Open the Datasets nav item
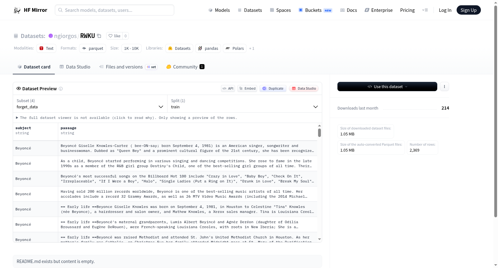This screenshot has height=268, width=498. click(x=250, y=10)
